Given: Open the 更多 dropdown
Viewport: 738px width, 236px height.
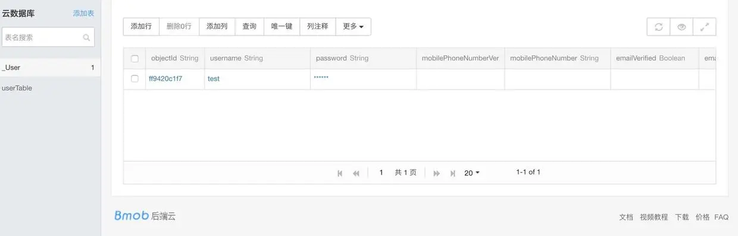Looking at the screenshot, I should tap(353, 27).
